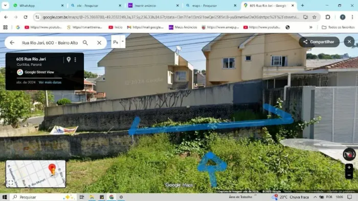This screenshot has height=201, width=358.
Task: Click the browser forward button
Action: tap(16, 17)
